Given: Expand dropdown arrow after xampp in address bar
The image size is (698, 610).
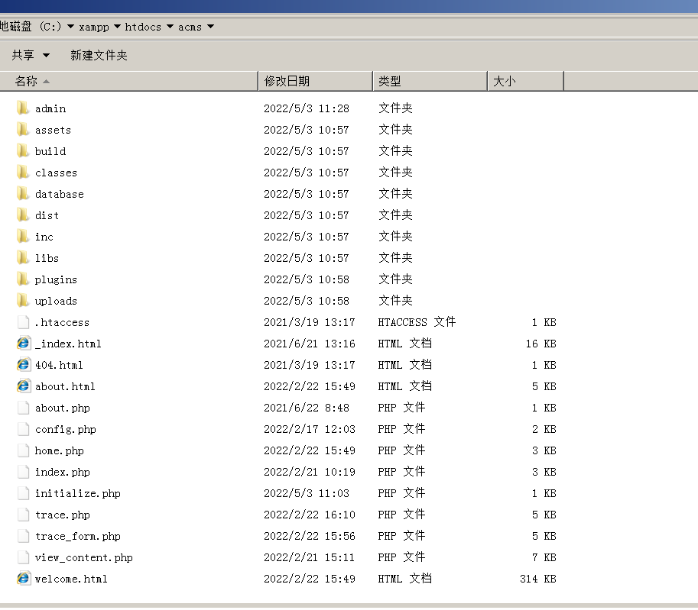Looking at the screenshot, I should pyautogui.click(x=117, y=27).
